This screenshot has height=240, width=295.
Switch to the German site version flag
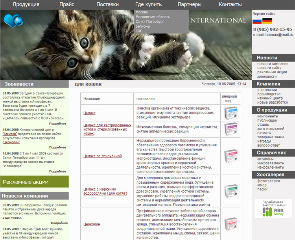[267, 21]
